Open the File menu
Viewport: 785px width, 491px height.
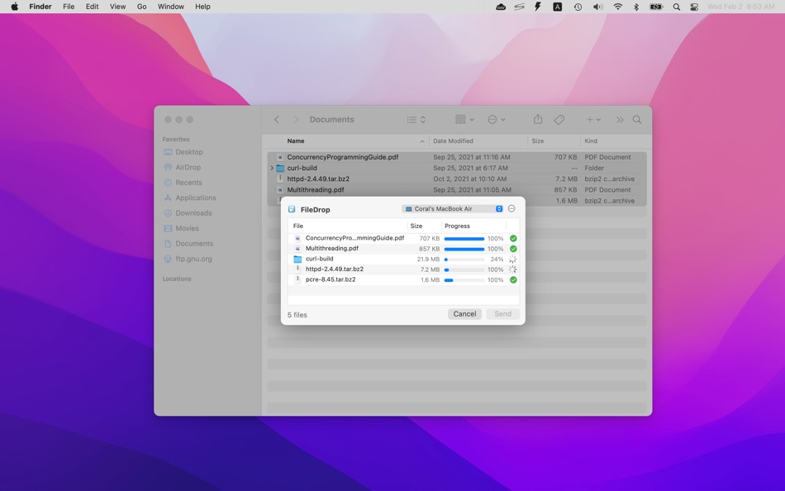69,7
